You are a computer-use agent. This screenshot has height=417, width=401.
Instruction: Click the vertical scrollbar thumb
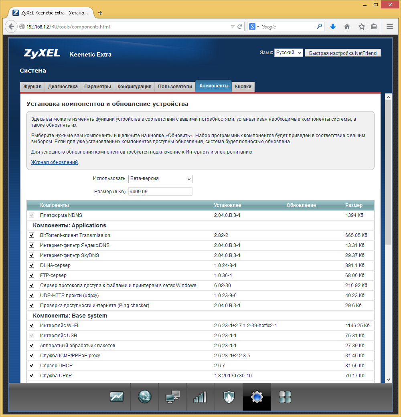(x=389, y=172)
